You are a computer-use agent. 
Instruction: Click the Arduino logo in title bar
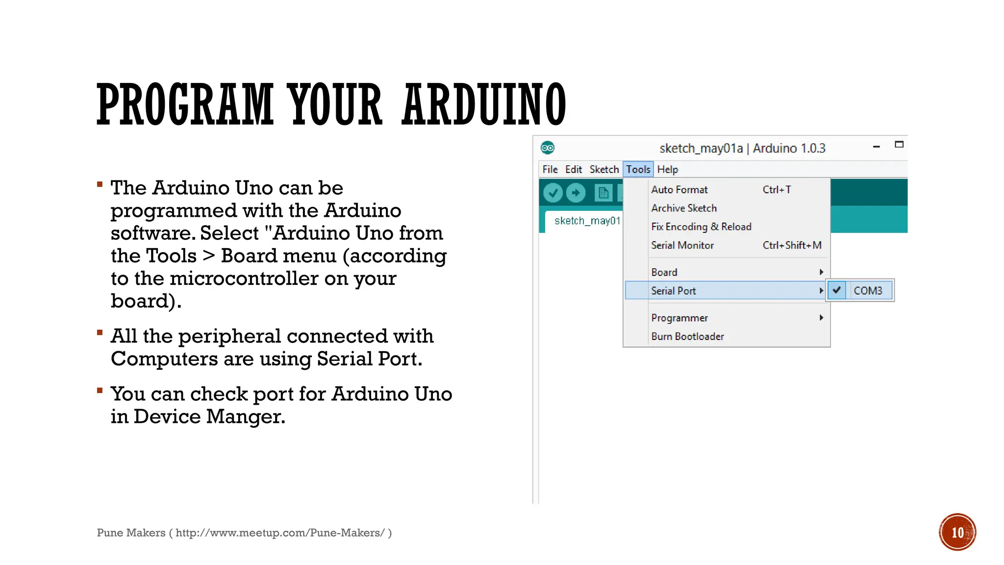[x=548, y=148]
